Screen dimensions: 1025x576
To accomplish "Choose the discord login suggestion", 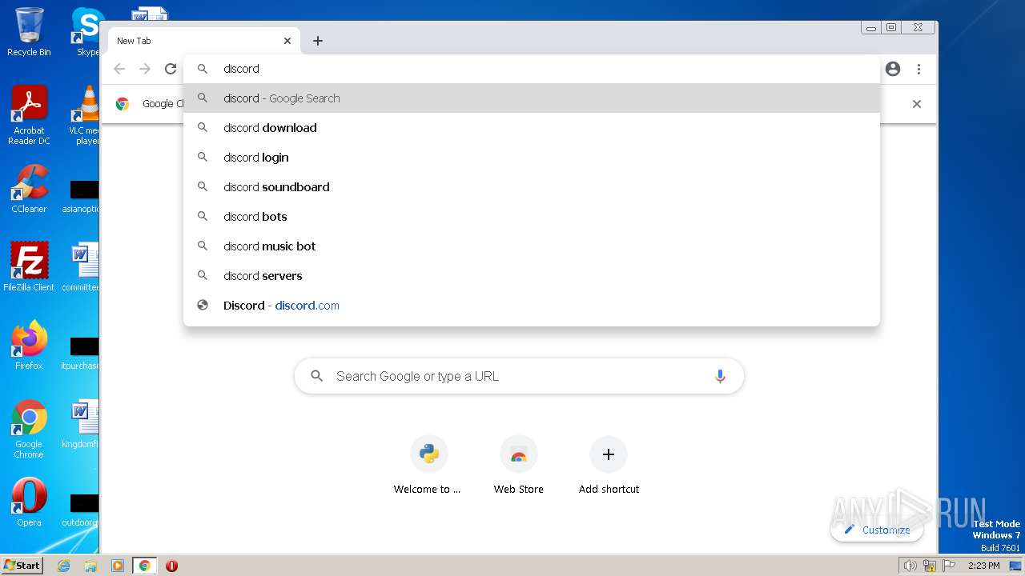I will (532, 158).
